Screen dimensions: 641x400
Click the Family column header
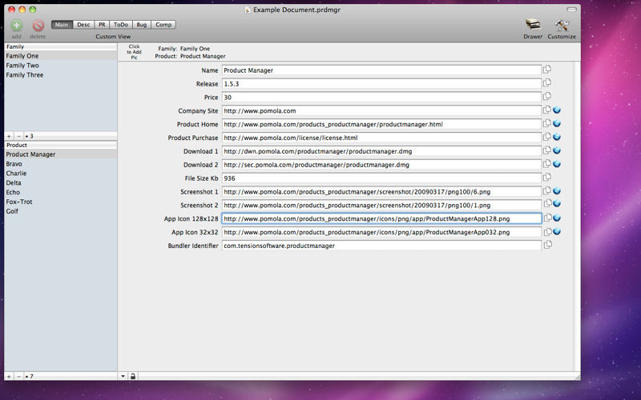pyautogui.click(x=61, y=47)
